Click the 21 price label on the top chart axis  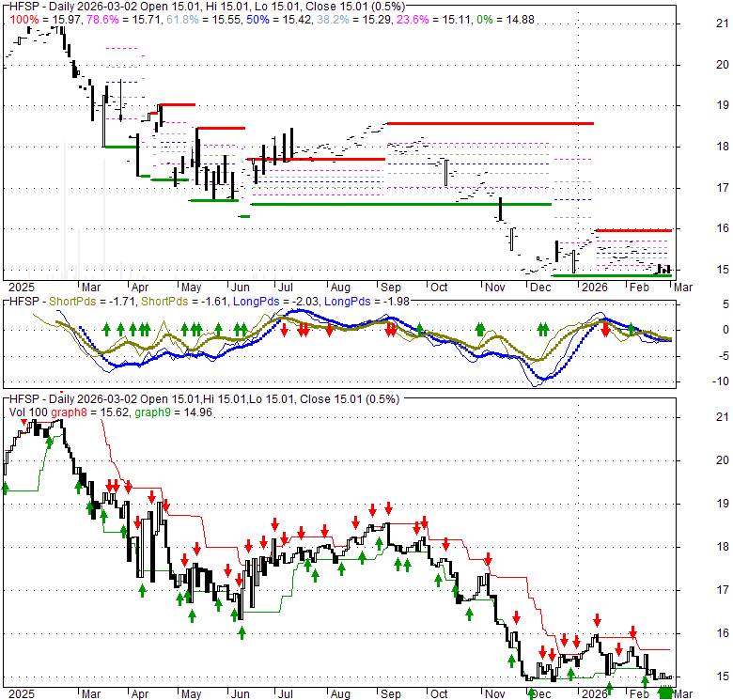coord(723,23)
